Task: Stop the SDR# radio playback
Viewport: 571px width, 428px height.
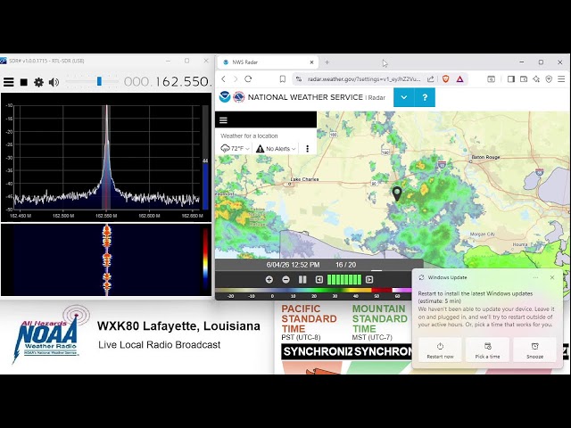Action: 24,82
